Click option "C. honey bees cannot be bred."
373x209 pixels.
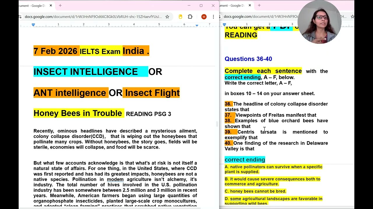[x=255, y=191]
